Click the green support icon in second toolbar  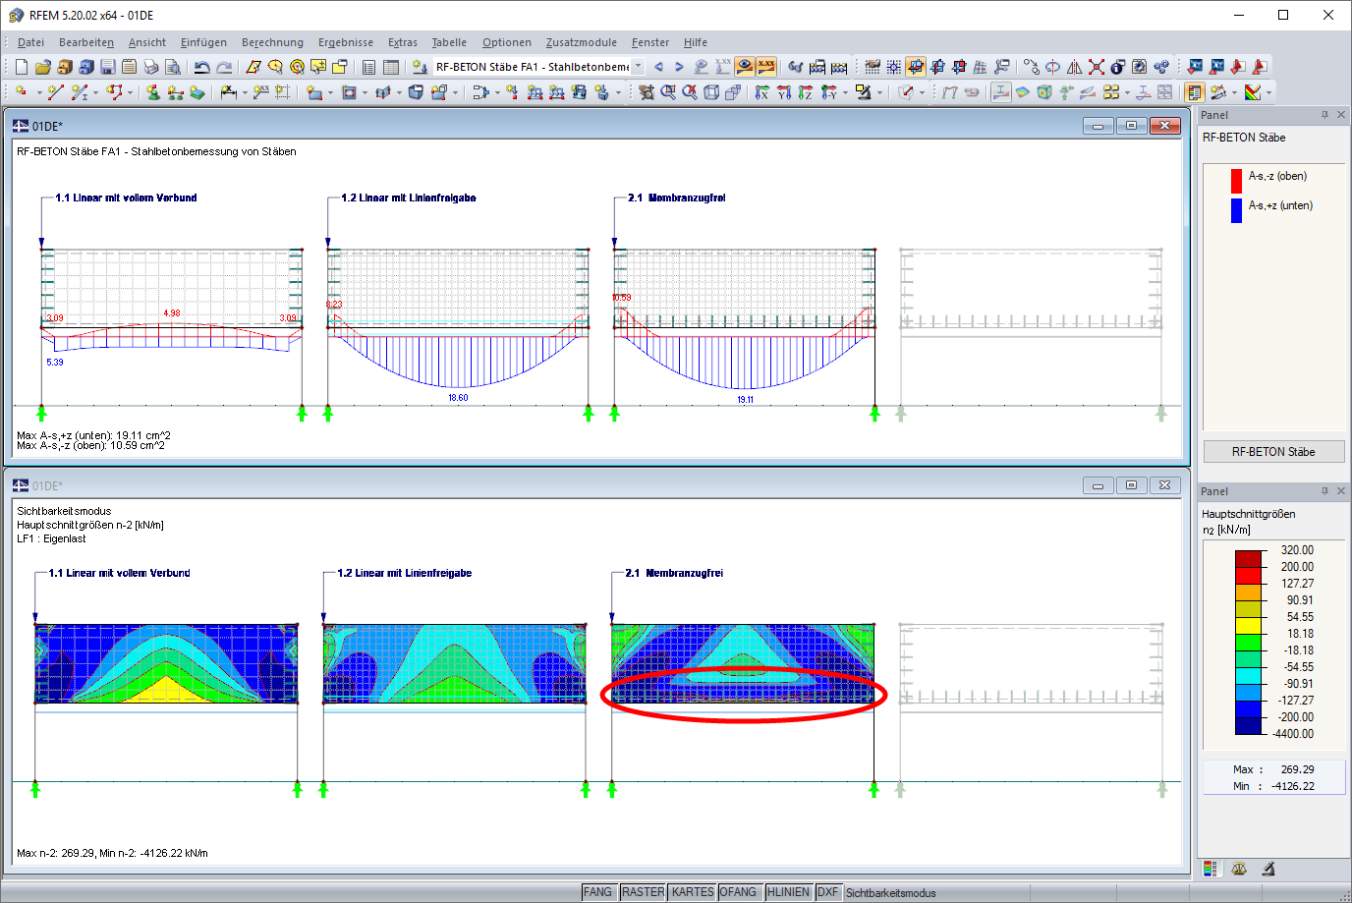click(x=153, y=92)
